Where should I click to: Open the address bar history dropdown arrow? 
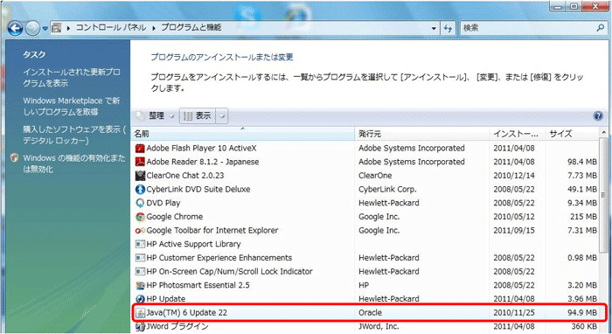[434, 28]
